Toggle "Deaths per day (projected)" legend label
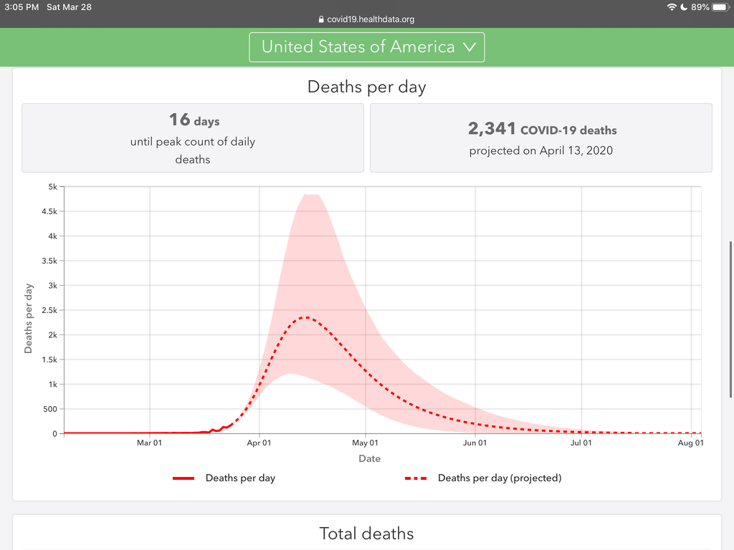This screenshot has height=550, width=734. [499, 478]
